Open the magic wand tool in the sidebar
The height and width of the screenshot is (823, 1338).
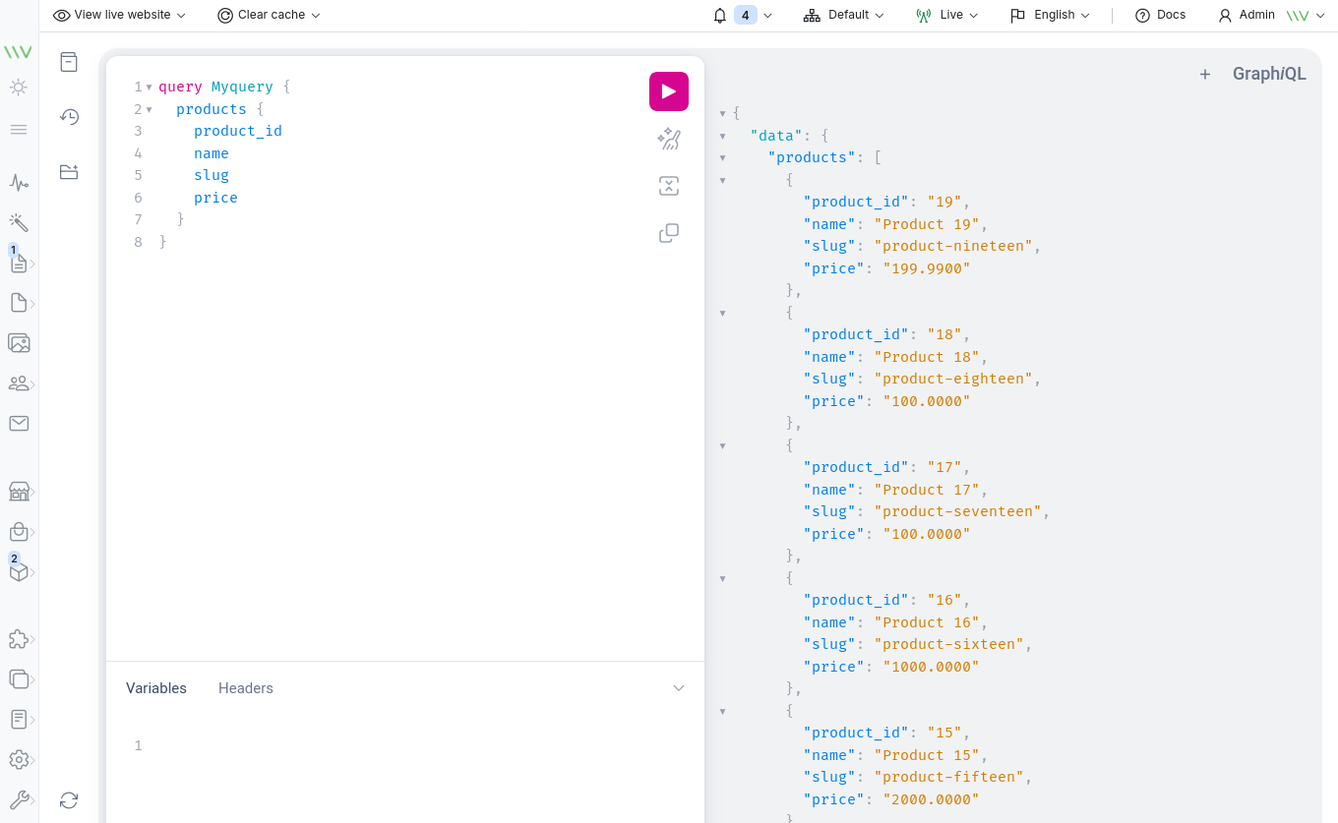tap(20, 222)
